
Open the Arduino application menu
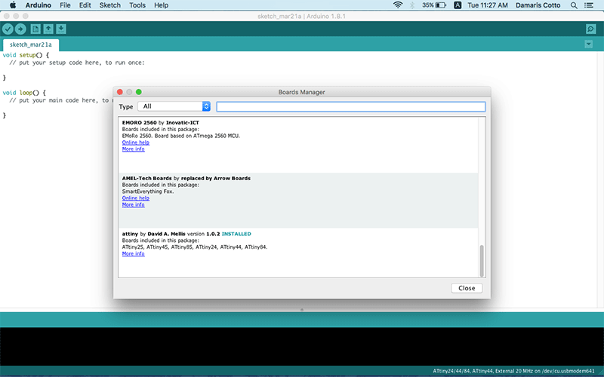(x=39, y=5)
